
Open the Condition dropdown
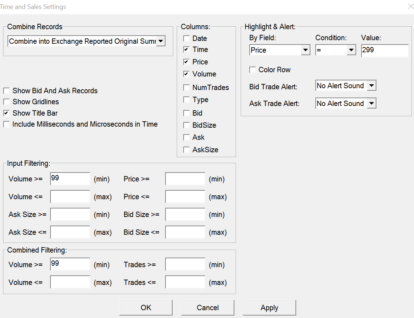tap(352, 50)
